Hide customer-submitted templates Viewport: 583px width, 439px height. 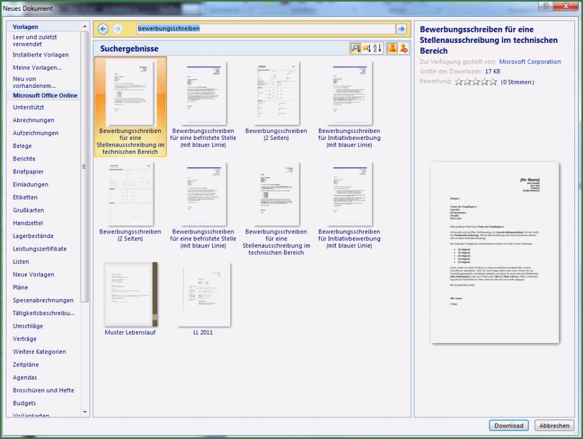(404, 49)
